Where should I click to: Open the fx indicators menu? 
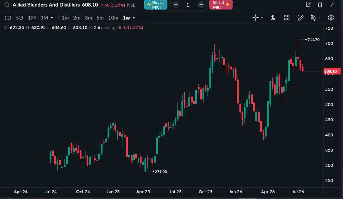273,17
